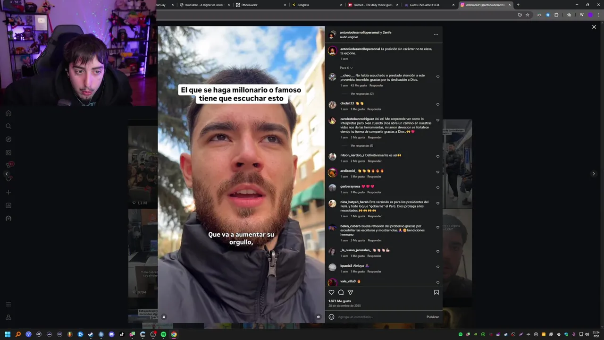The image size is (604, 340).
Task: Show tagged people icon on the video
Action: point(164,317)
